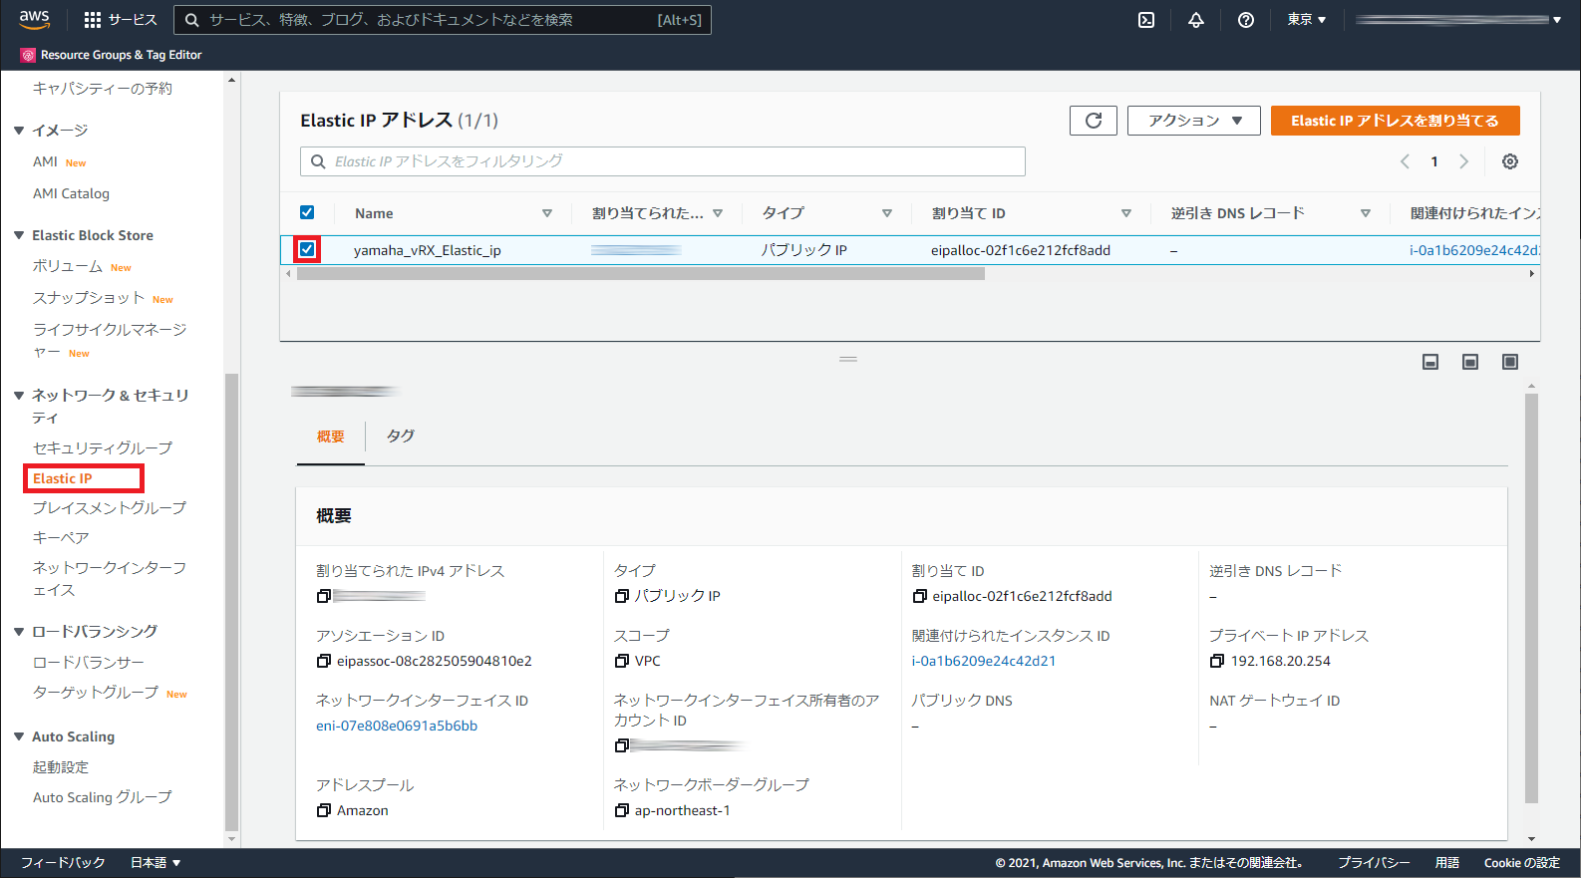Open the サービス grid menu
Image resolution: width=1581 pixels, height=878 pixels.
(121, 20)
